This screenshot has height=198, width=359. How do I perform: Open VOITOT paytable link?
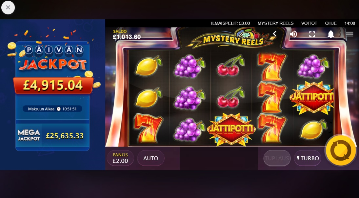309,23
